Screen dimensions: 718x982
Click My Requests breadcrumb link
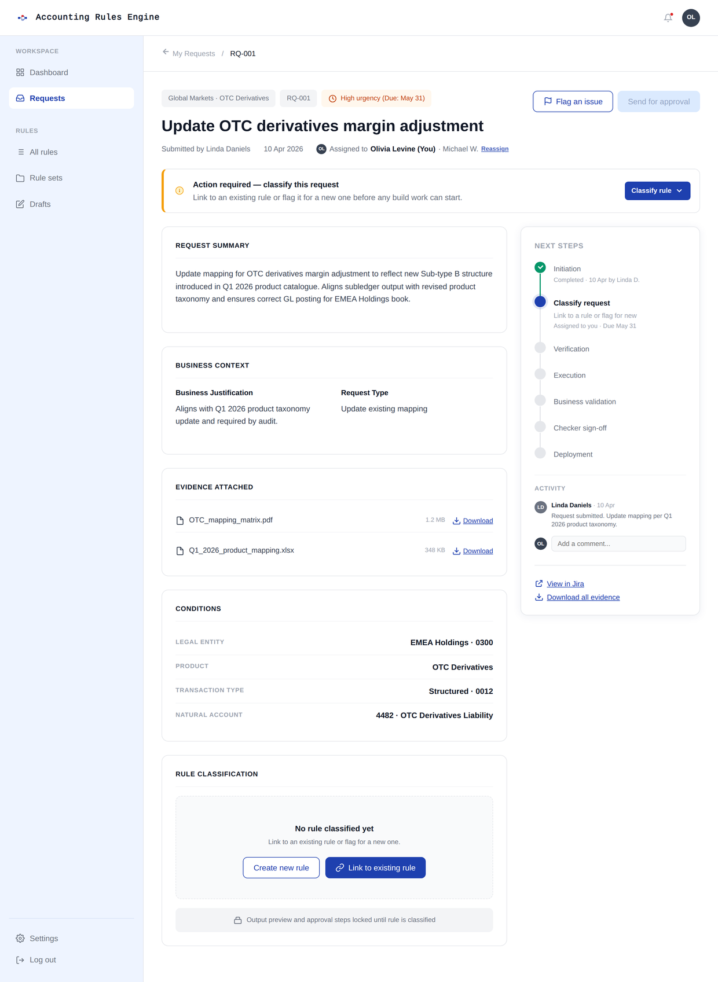click(193, 54)
